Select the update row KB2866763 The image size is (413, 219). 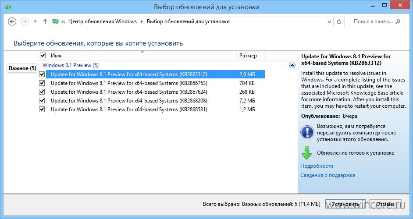pyautogui.click(x=155, y=83)
